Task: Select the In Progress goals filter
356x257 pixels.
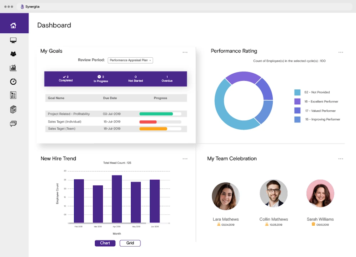Action: pos(101,79)
